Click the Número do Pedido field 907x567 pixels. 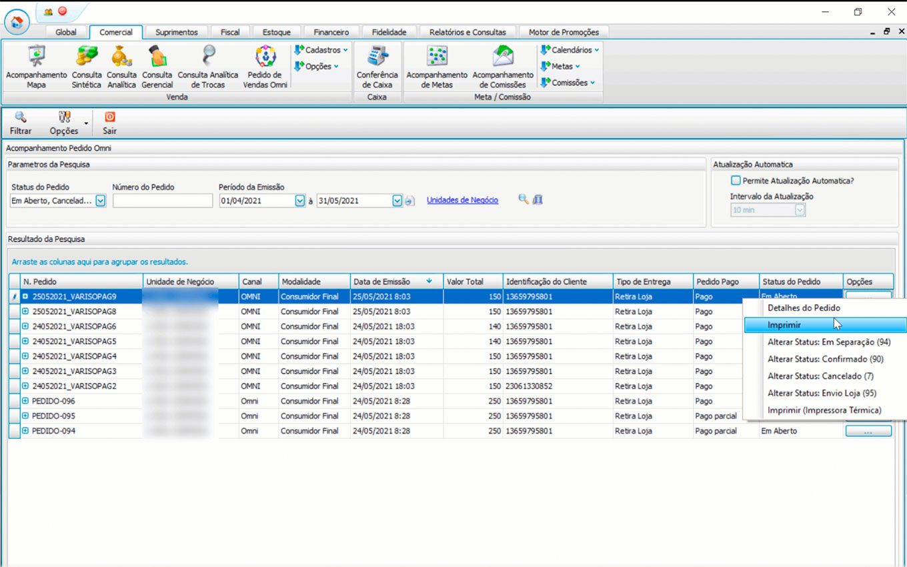[163, 201]
